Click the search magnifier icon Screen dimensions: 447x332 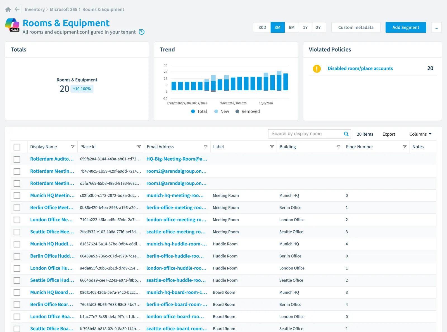click(x=346, y=134)
